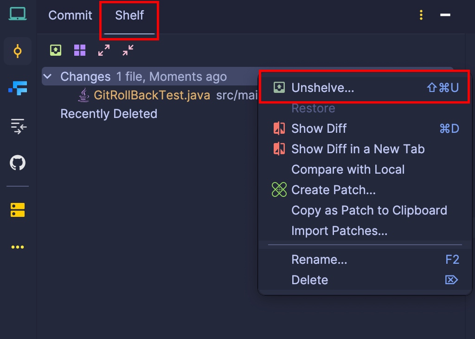The width and height of the screenshot is (475, 339).
Task: Click the Project laptop icon in sidebar
Action: pyautogui.click(x=18, y=14)
